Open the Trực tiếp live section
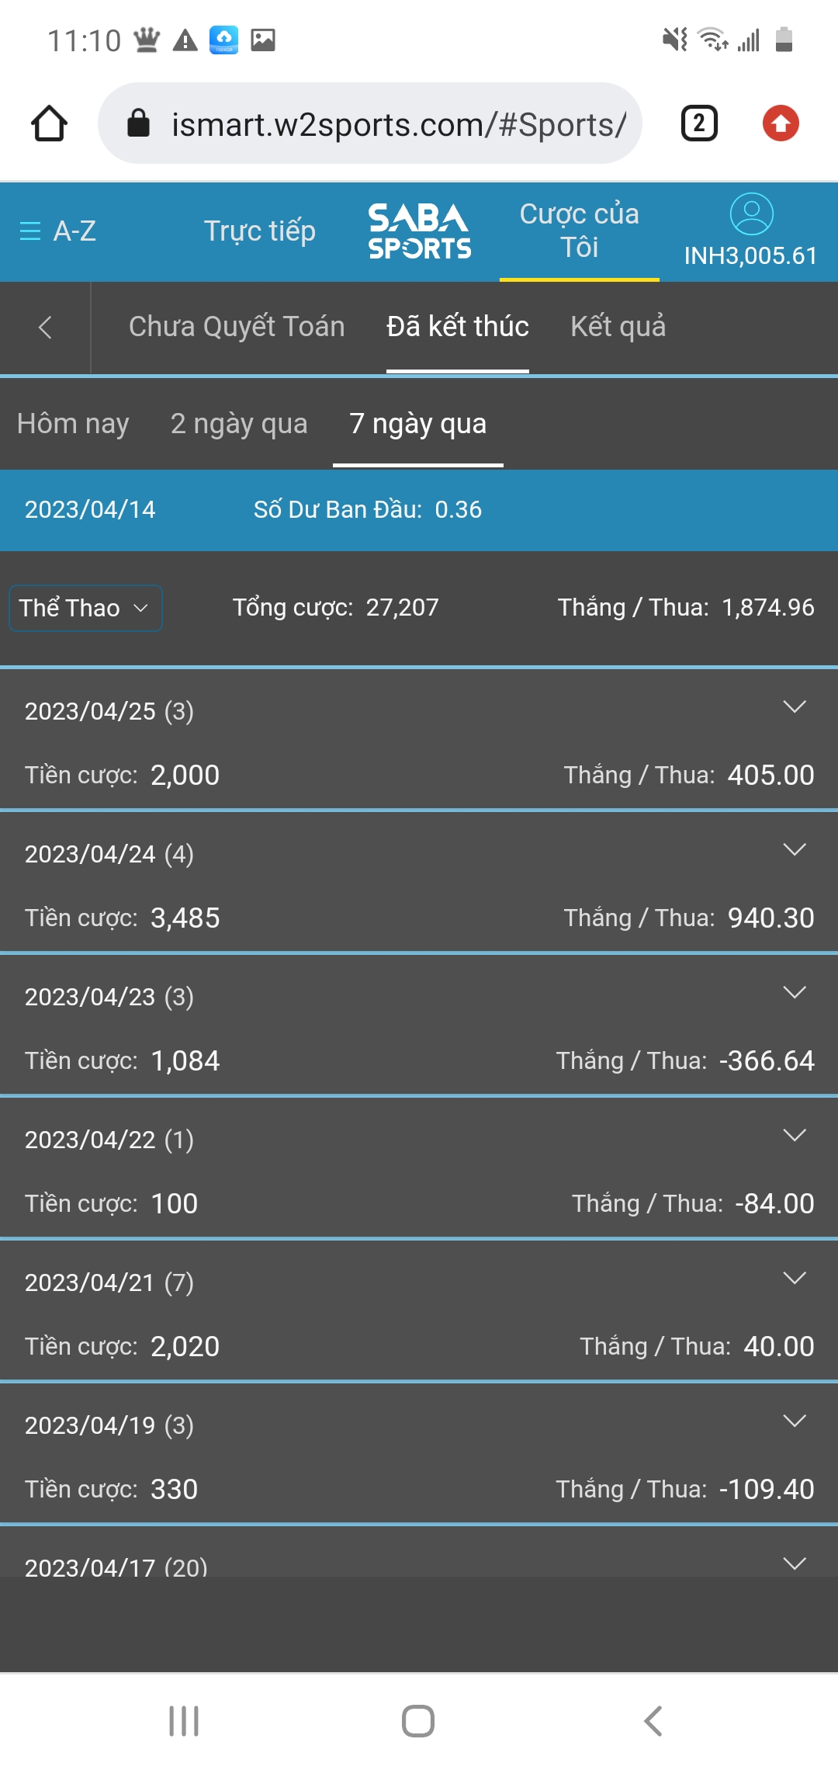The height and width of the screenshot is (1770, 838). pos(259,231)
